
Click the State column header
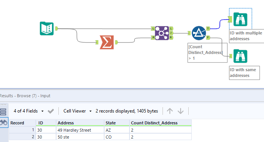pyautogui.click(x=117, y=123)
